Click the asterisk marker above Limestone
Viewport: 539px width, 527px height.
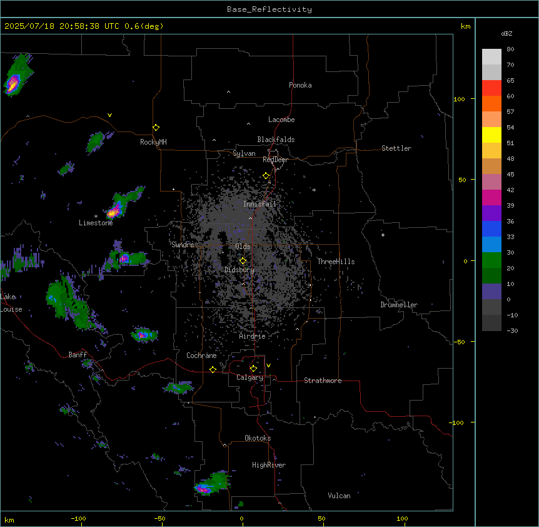[96, 217]
